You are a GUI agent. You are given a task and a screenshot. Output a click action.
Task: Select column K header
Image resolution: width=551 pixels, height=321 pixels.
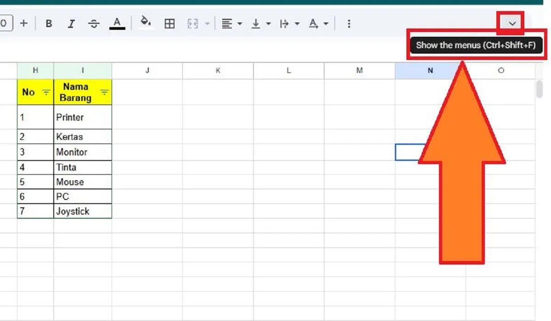tap(218, 71)
